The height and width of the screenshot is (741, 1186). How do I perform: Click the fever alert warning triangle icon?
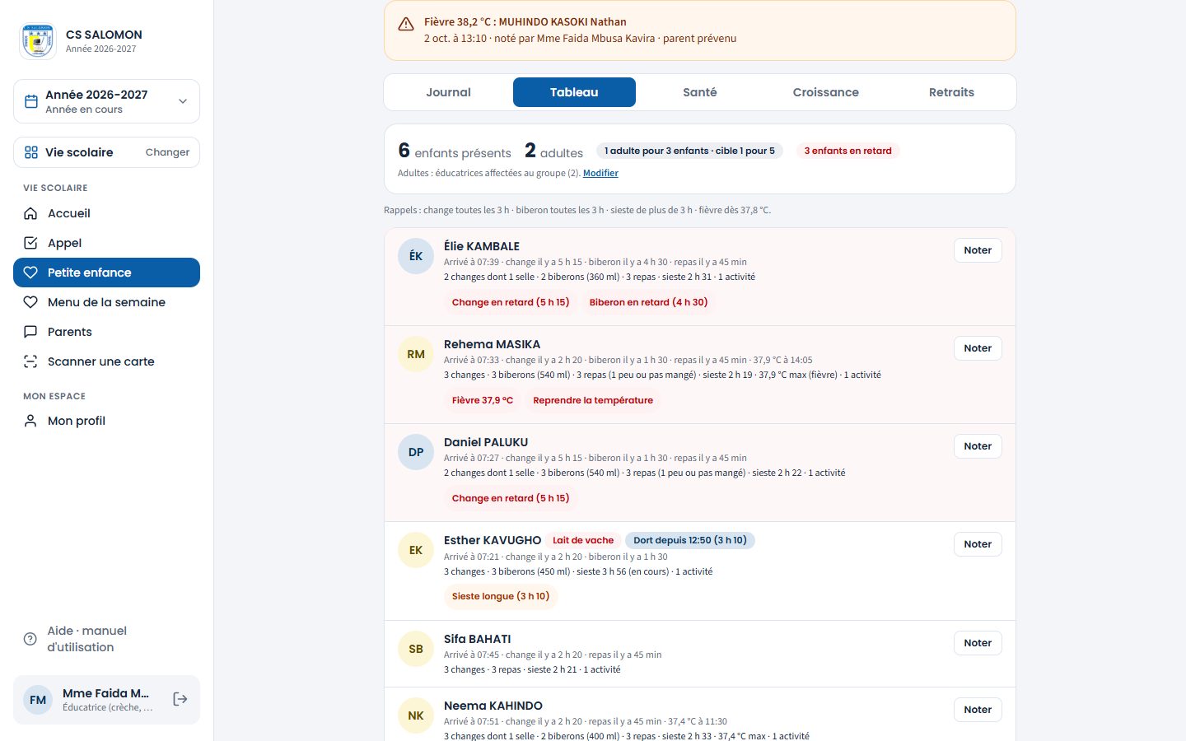[x=406, y=25]
